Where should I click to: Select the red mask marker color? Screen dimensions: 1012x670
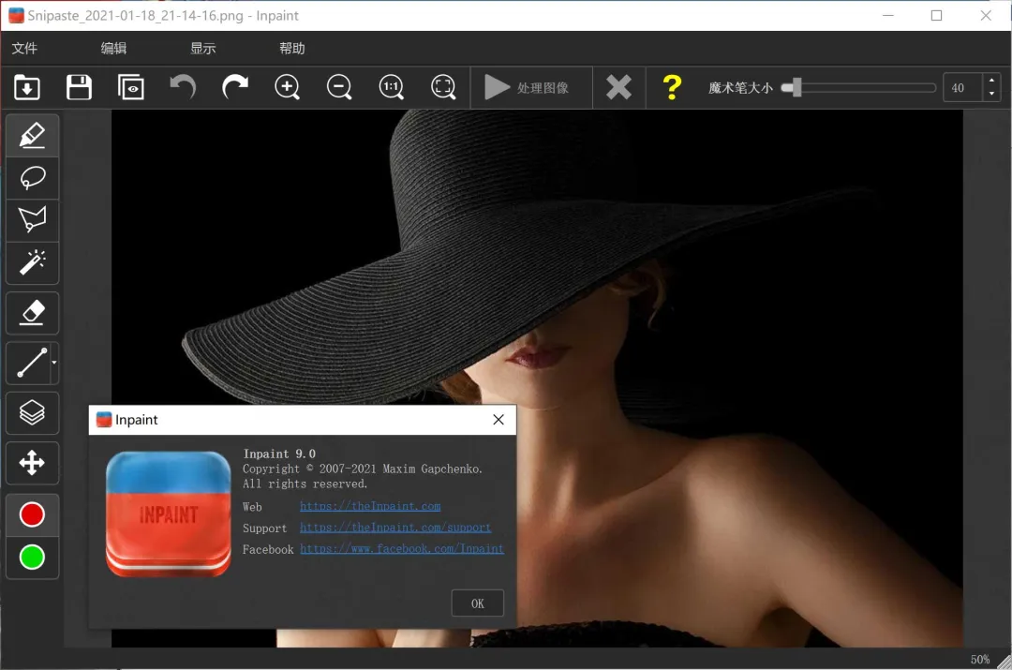[x=32, y=514]
